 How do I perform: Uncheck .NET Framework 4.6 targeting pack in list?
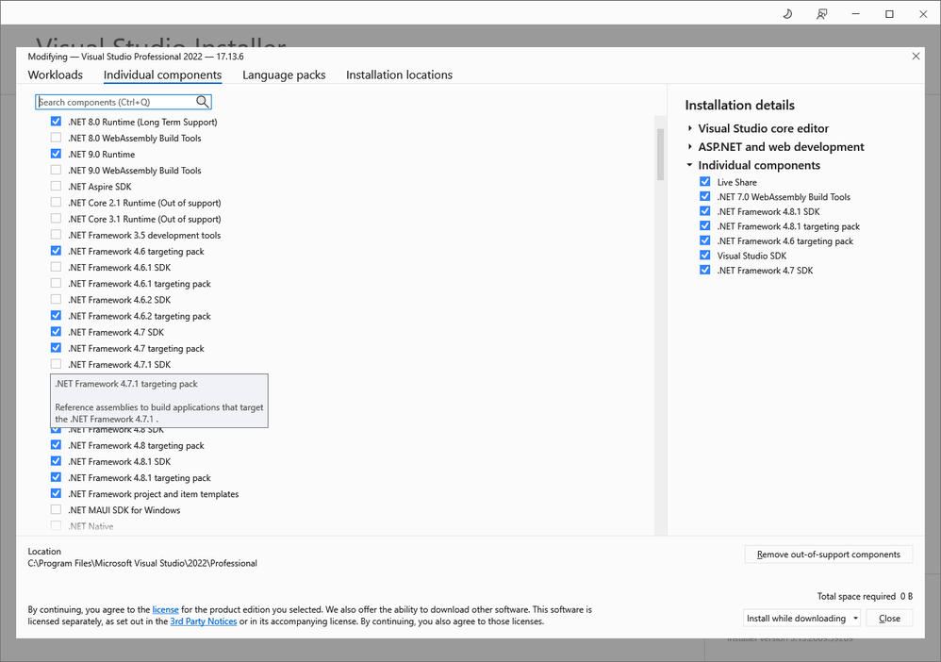pyautogui.click(x=56, y=252)
